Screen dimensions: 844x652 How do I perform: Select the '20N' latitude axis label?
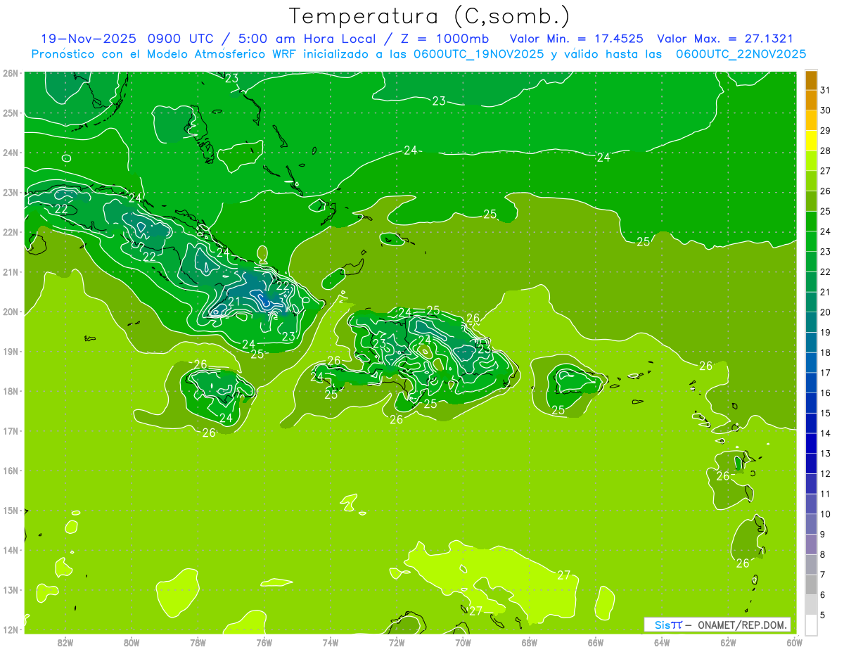click(11, 312)
